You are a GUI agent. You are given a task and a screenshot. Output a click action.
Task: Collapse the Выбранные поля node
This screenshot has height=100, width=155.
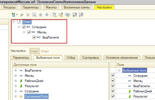[x=119, y=70]
